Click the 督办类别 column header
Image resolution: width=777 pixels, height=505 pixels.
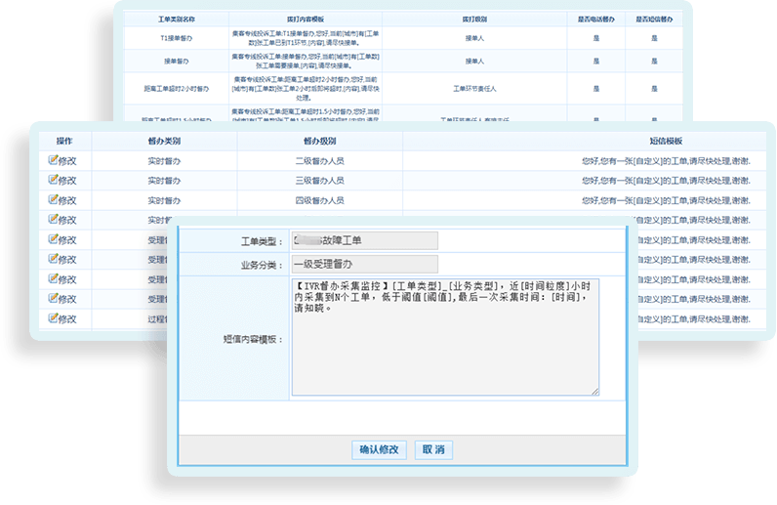point(161,141)
